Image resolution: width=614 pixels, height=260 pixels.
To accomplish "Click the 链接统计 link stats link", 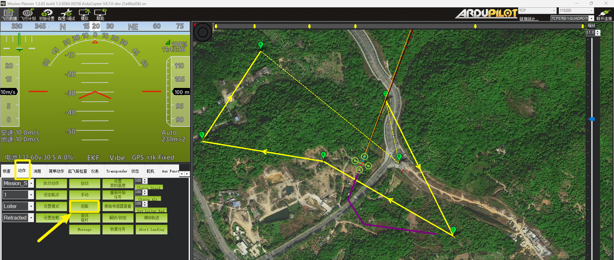I will [529, 19].
